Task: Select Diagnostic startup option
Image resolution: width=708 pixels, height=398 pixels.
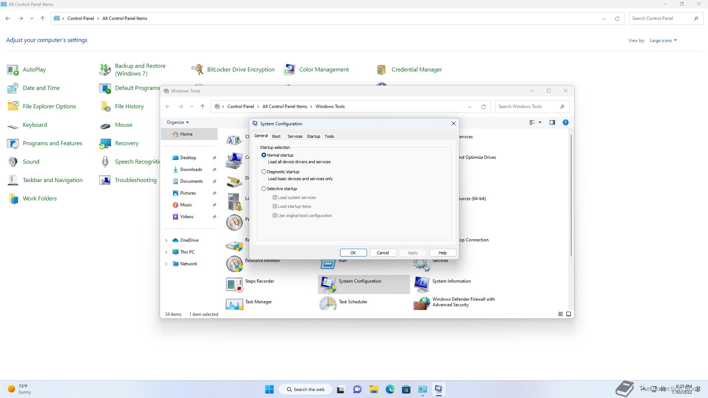Action: (x=264, y=172)
